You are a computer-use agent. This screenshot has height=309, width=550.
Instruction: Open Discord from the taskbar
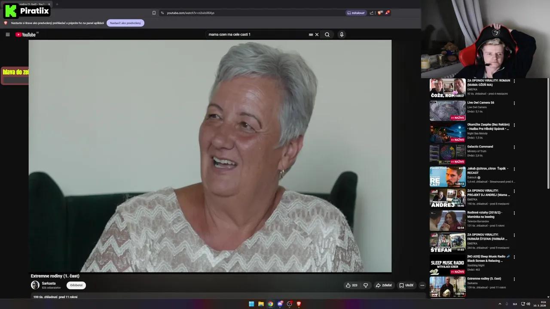tap(280, 304)
